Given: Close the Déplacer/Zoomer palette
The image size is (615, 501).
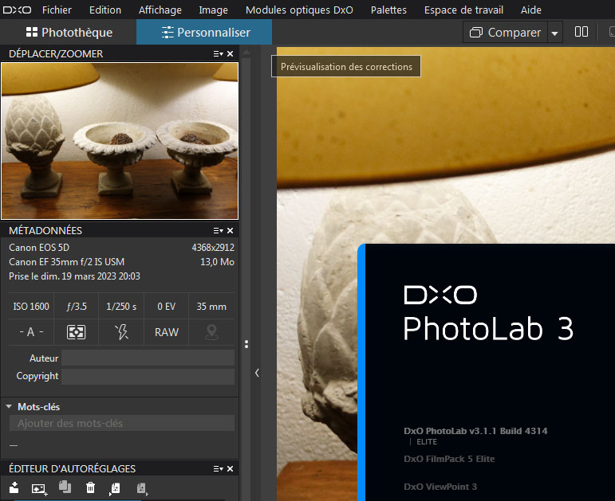Looking at the screenshot, I should [x=231, y=53].
